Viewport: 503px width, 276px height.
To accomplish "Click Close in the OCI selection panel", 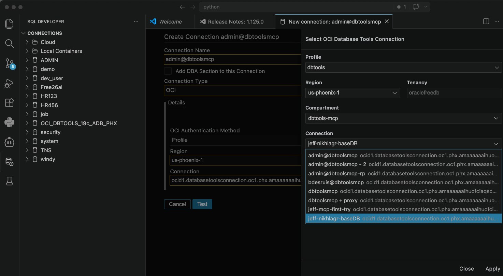I will coord(466,269).
